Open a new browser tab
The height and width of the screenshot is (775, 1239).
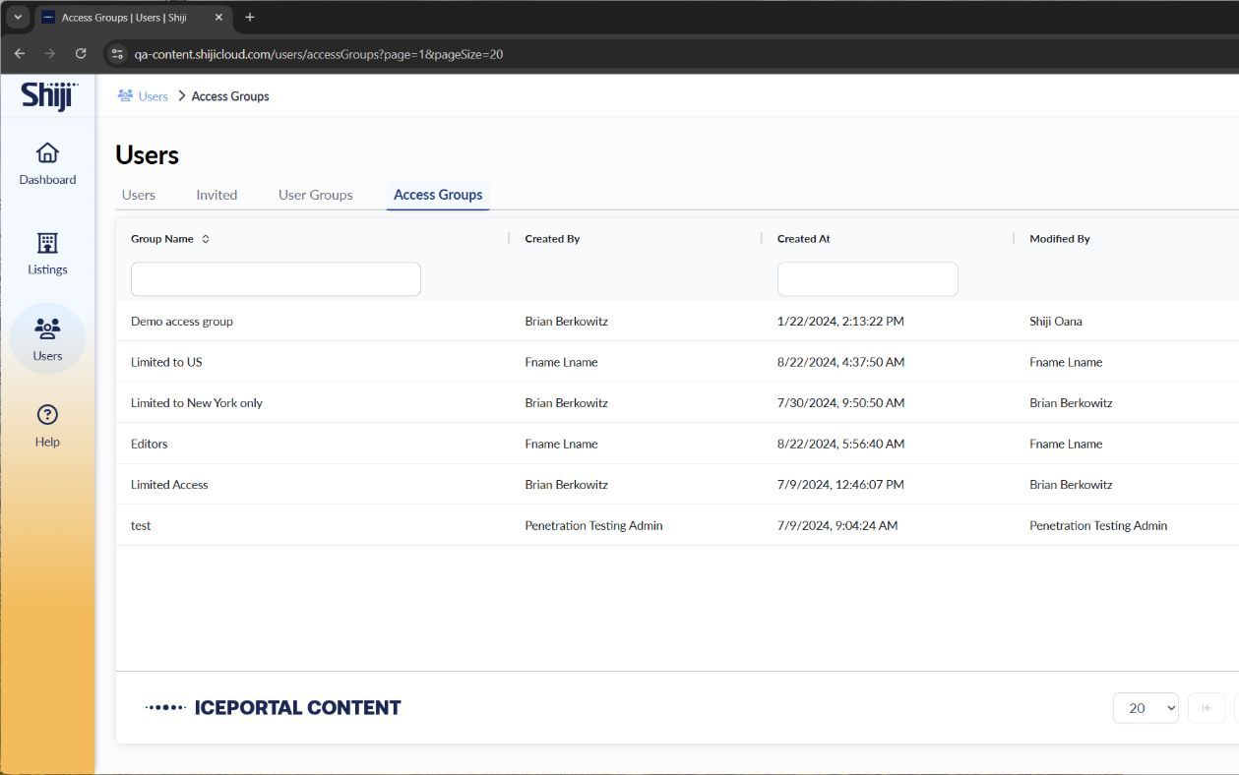[250, 17]
